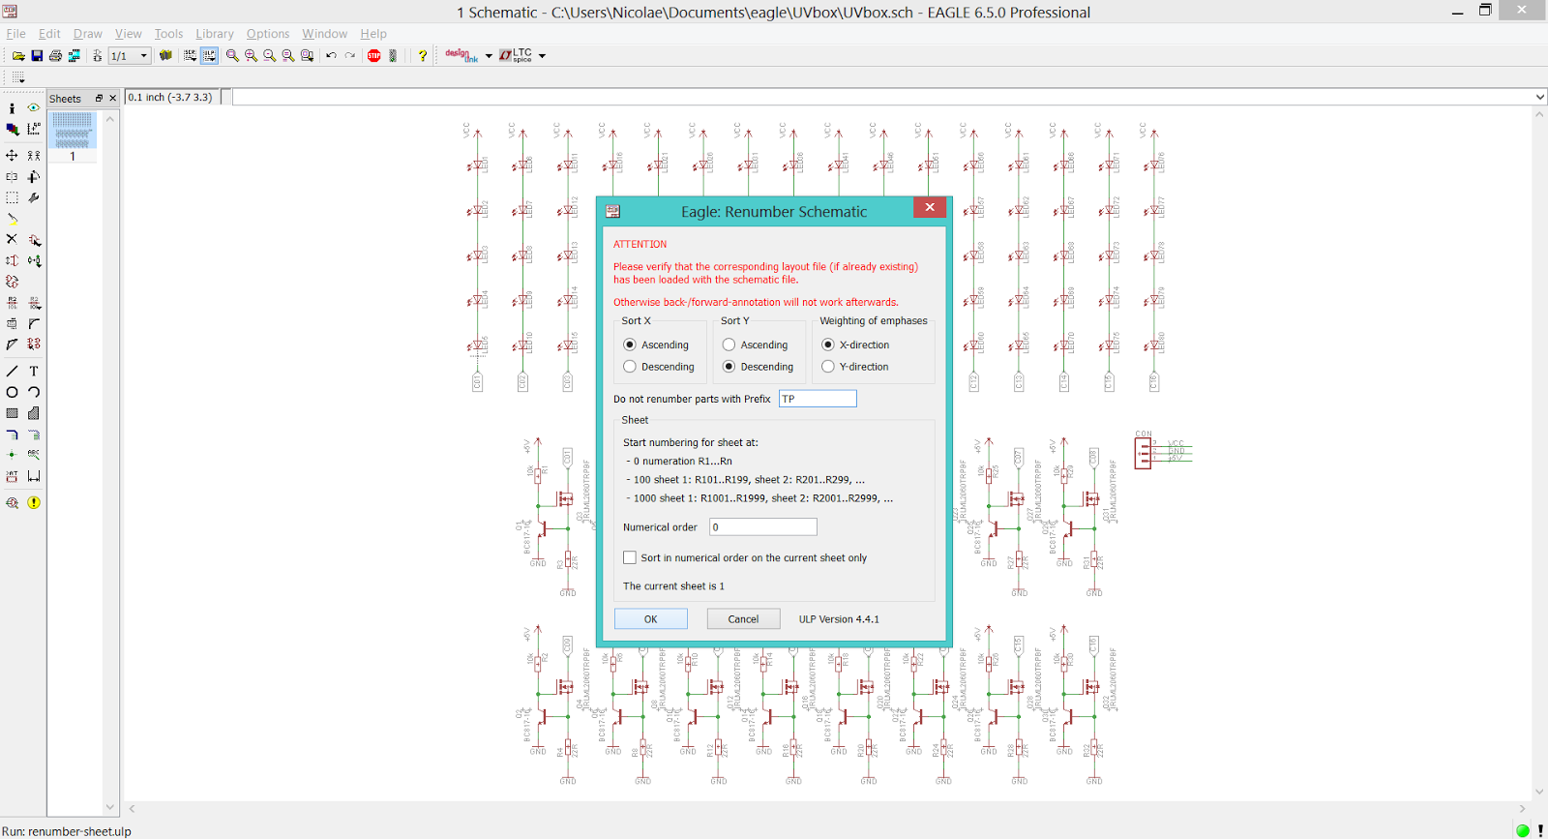Screen dimensions: 1548x839
Task: Open the Window menu
Action: (325, 34)
